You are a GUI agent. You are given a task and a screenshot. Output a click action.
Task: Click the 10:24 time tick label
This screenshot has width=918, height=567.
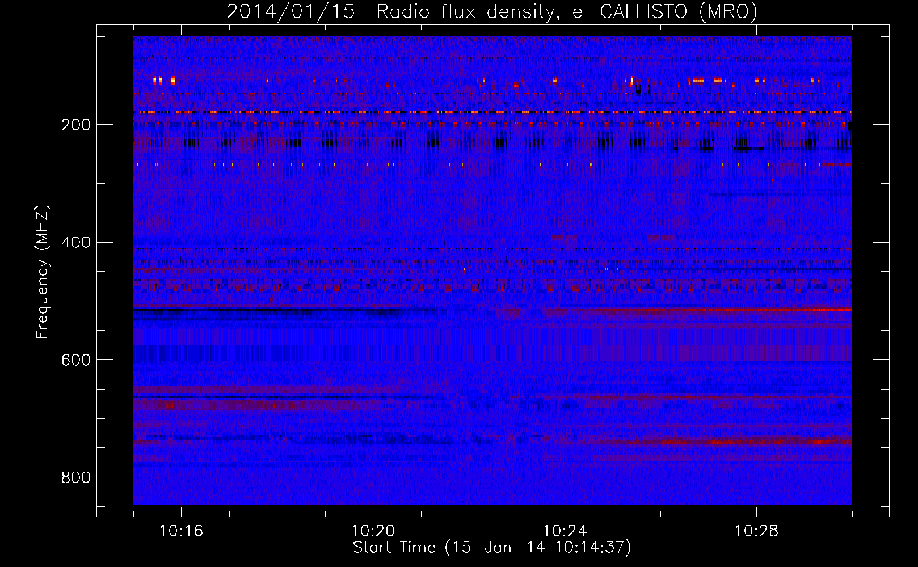[565, 531]
